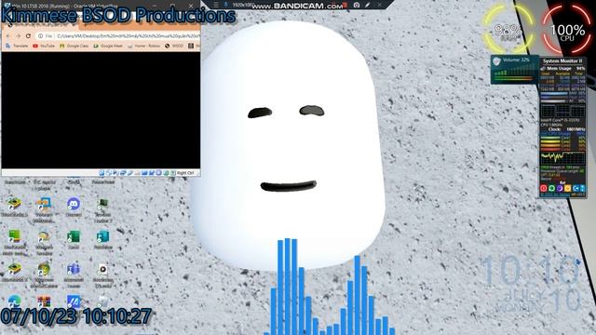Go back in the VM browser
The image size is (596, 335).
8,35
